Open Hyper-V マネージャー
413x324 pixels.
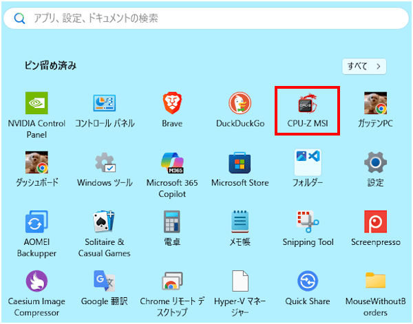point(240,281)
